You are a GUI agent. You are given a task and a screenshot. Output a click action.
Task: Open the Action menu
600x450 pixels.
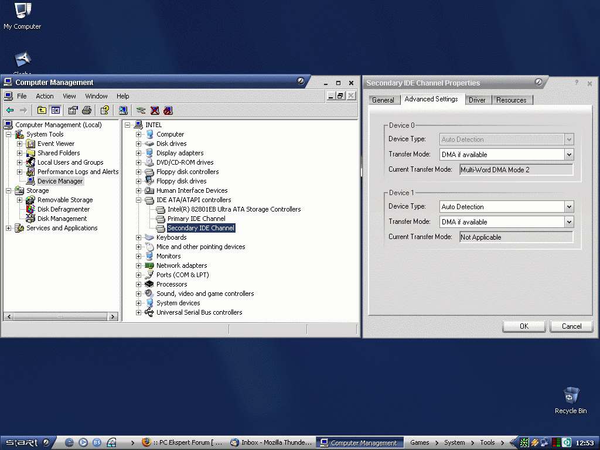[x=45, y=96]
